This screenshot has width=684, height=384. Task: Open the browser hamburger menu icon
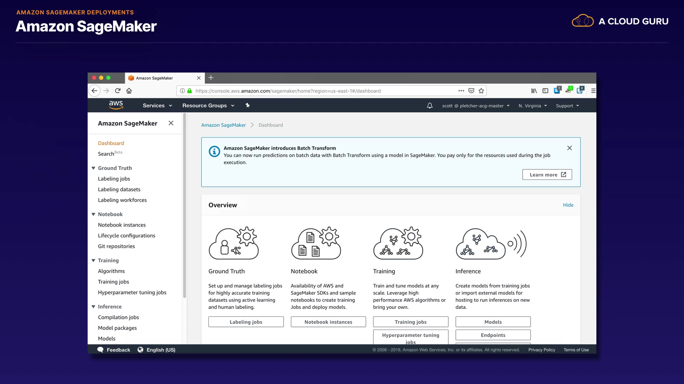[593, 91]
